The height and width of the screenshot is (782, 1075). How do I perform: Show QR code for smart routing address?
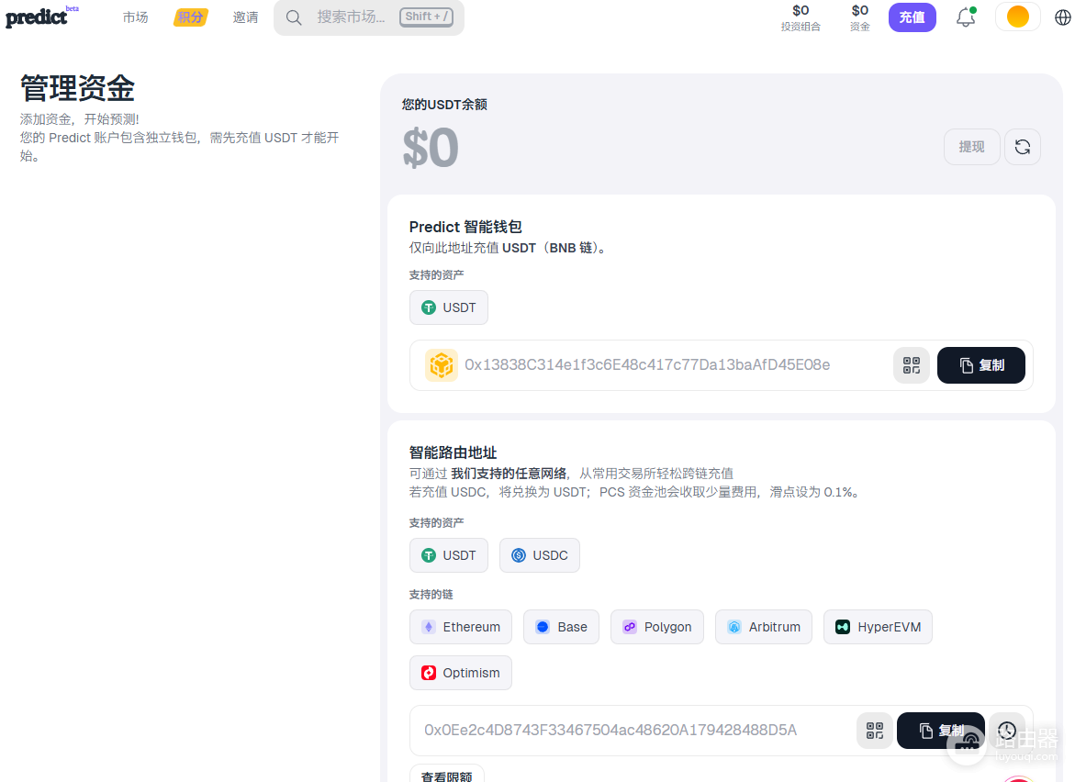point(875,731)
